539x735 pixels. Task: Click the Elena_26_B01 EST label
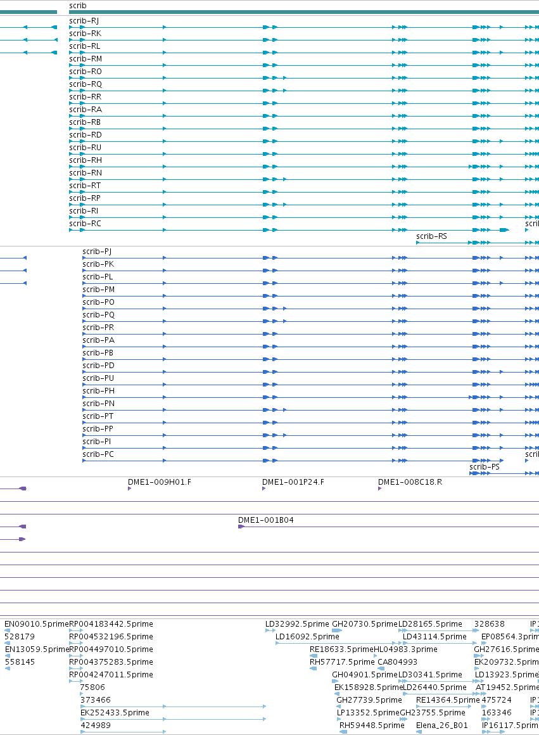[442, 725]
